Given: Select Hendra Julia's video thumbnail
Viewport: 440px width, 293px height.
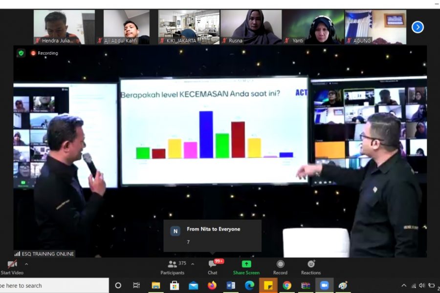Looking at the screenshot, I should (58, 27).
